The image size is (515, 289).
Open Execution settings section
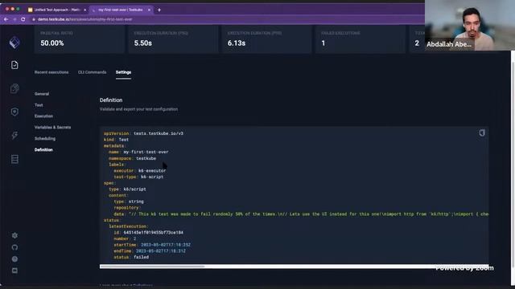tap(43, 116)
